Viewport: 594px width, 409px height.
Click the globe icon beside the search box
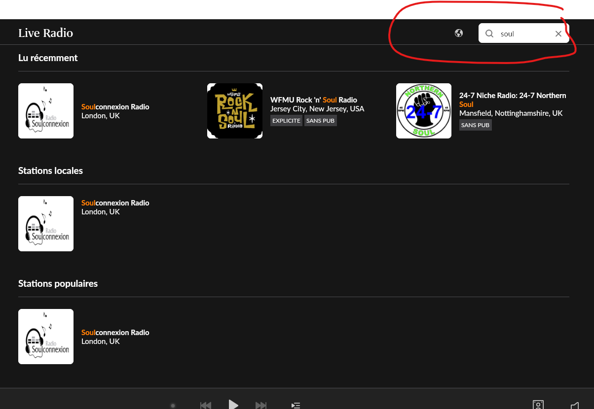coord(459,33)
